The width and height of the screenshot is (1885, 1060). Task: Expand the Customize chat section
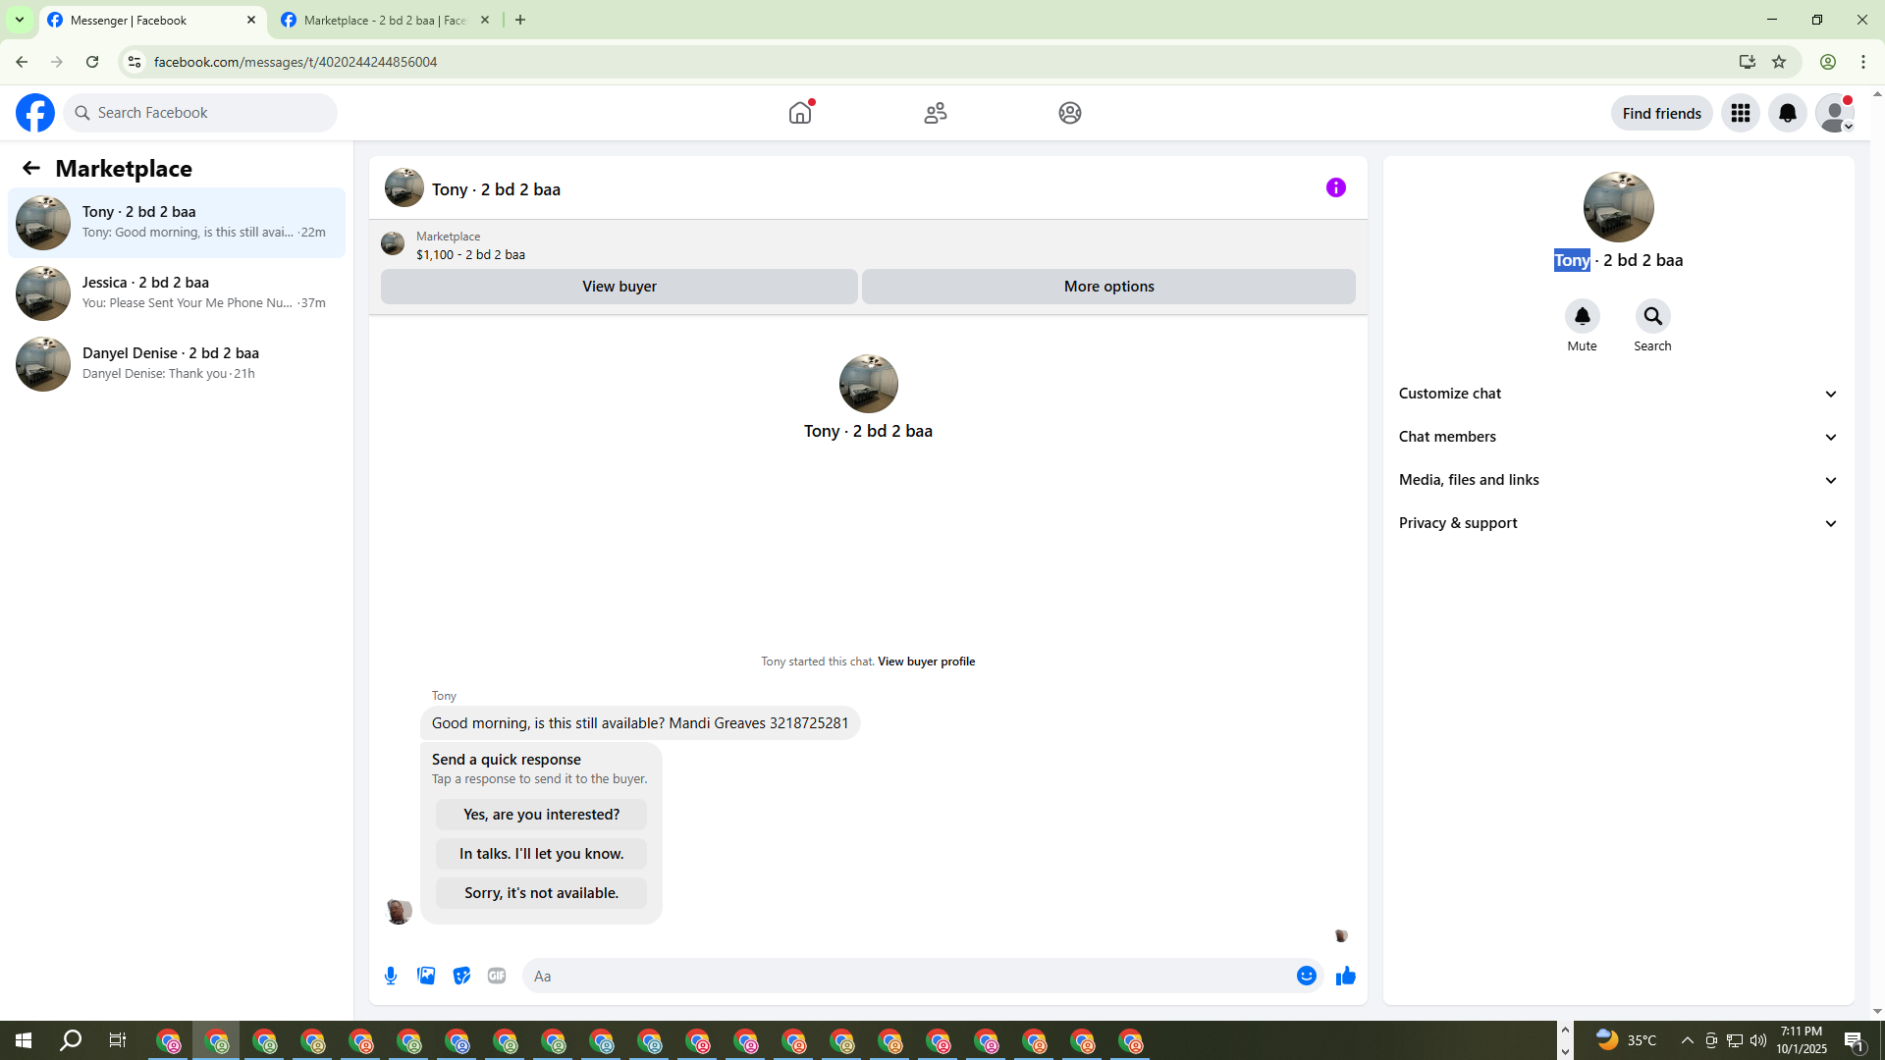click(x=1618, y=394)
